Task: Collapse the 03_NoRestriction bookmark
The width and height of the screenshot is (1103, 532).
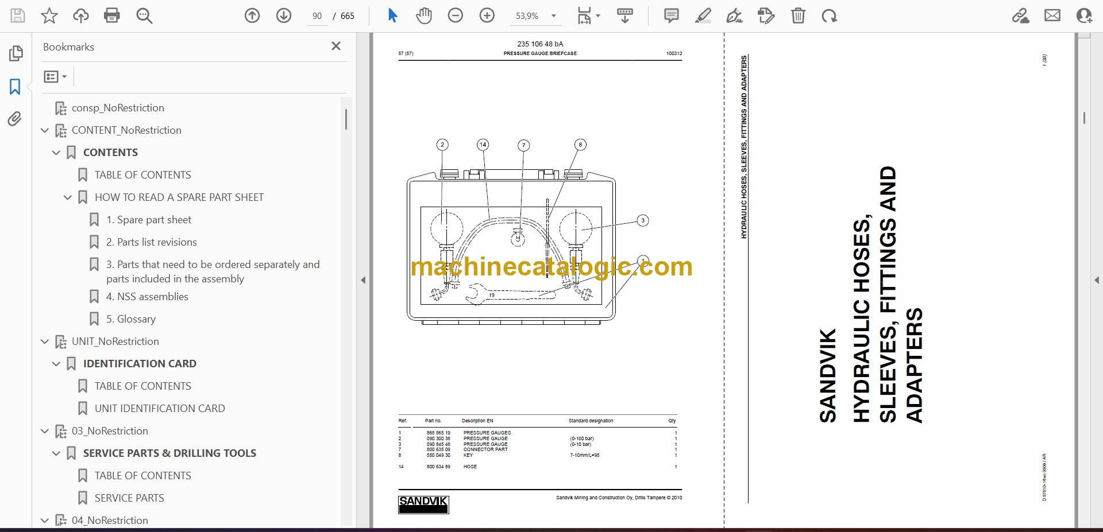Action: tap(45, 431)
